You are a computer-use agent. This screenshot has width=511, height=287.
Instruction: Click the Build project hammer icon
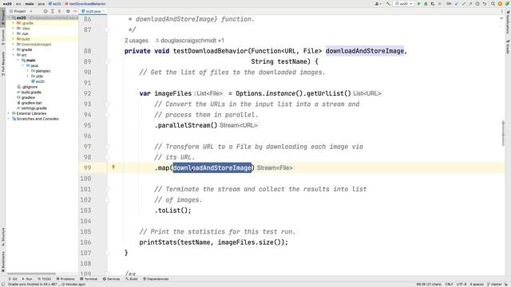(388, 3)
